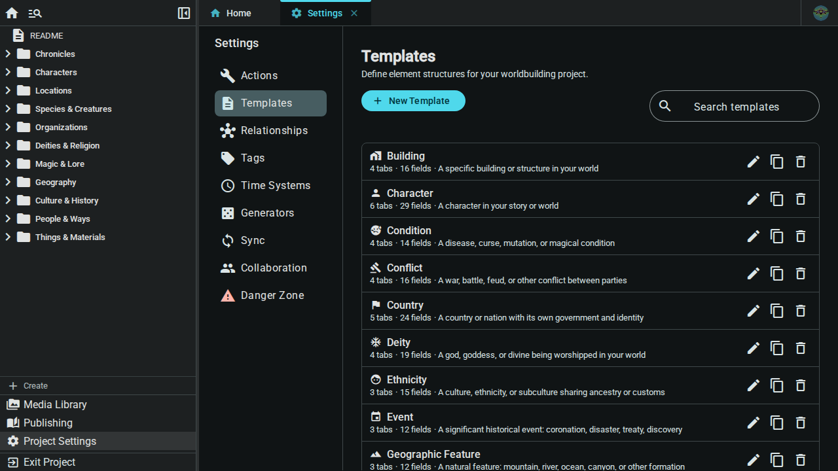Screen dimensions: 838x471
Task: Open Publishing from the sidebar
Action: (98, 423)
